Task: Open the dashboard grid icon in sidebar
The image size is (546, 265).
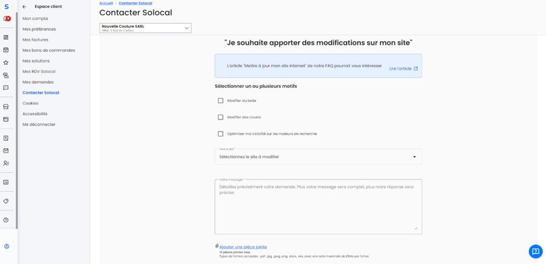Action: pyautogui.click(x=6, y=37)
